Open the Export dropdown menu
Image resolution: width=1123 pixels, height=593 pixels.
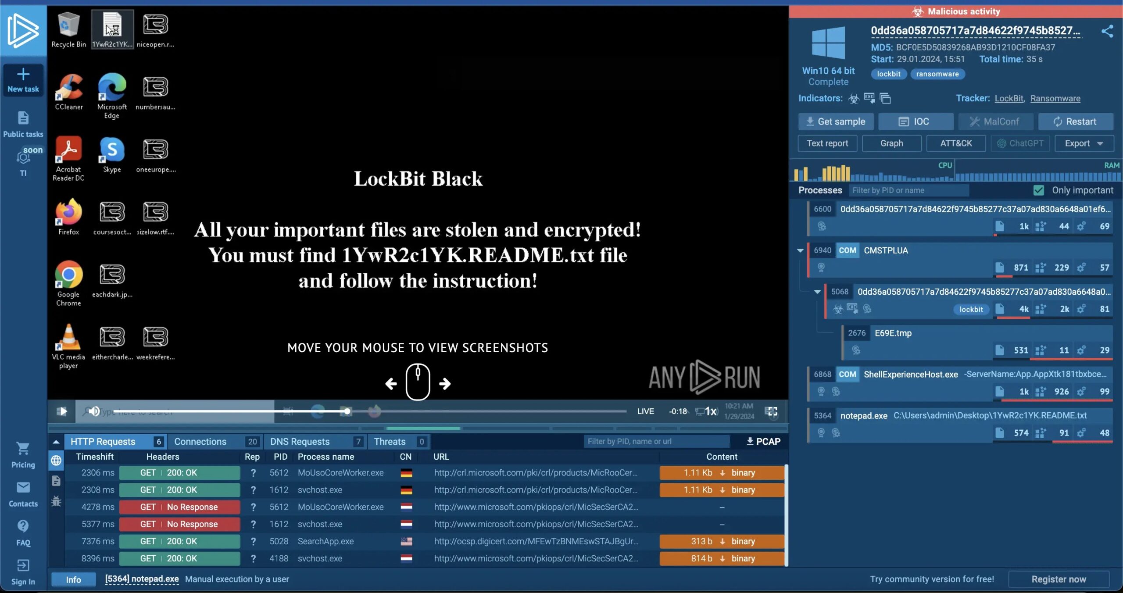(1084, 143)
